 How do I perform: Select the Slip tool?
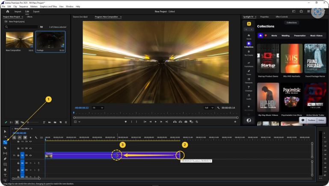(x=5, y=153)
